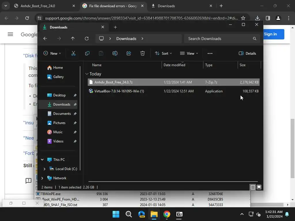295x221 pixels.
Task: Reload the page in Chrome
Action: 27,18
